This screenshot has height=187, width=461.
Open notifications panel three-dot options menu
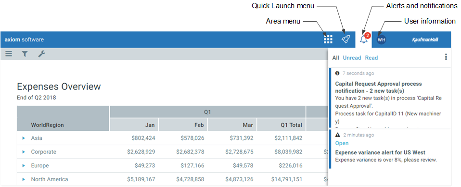click(446, 57)
